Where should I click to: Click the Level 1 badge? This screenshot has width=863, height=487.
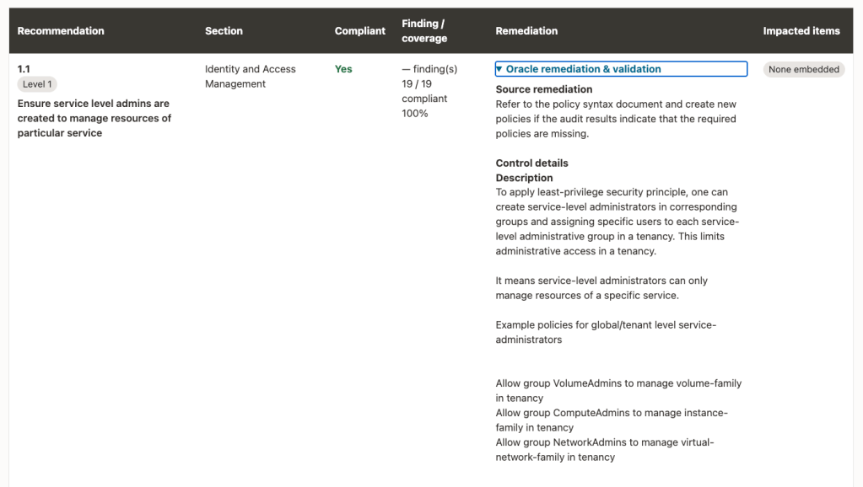(x=37, y=84)
